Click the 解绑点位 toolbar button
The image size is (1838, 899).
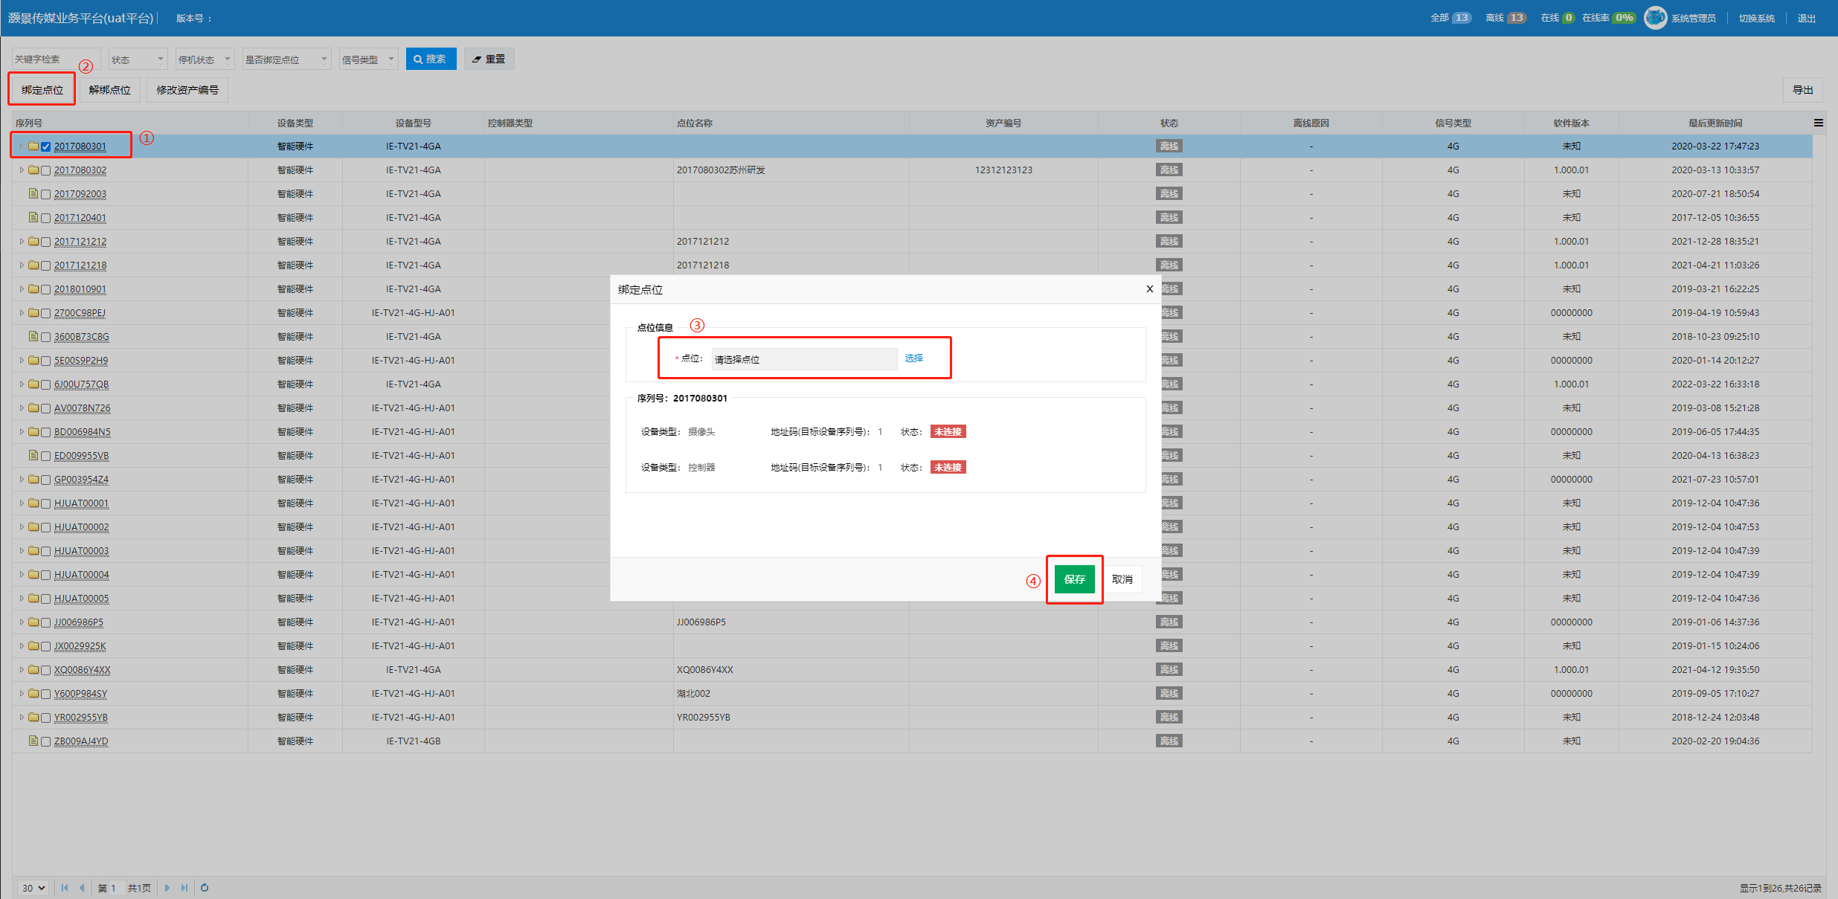(x=109, y=90)
